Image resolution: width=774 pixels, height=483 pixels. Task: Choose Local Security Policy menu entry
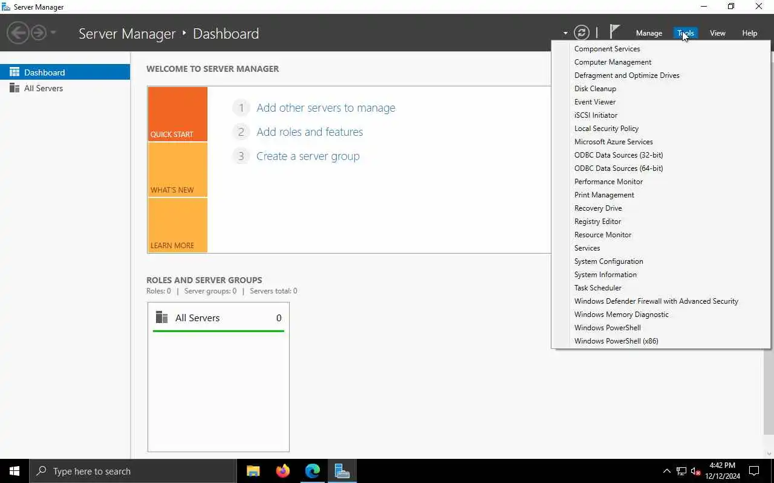click(661, 129)
